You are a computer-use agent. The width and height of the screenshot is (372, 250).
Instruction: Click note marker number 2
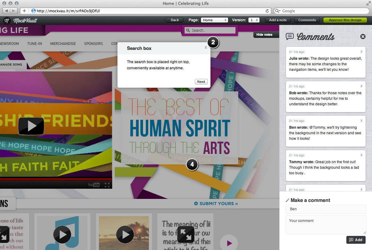click(213, 42)
